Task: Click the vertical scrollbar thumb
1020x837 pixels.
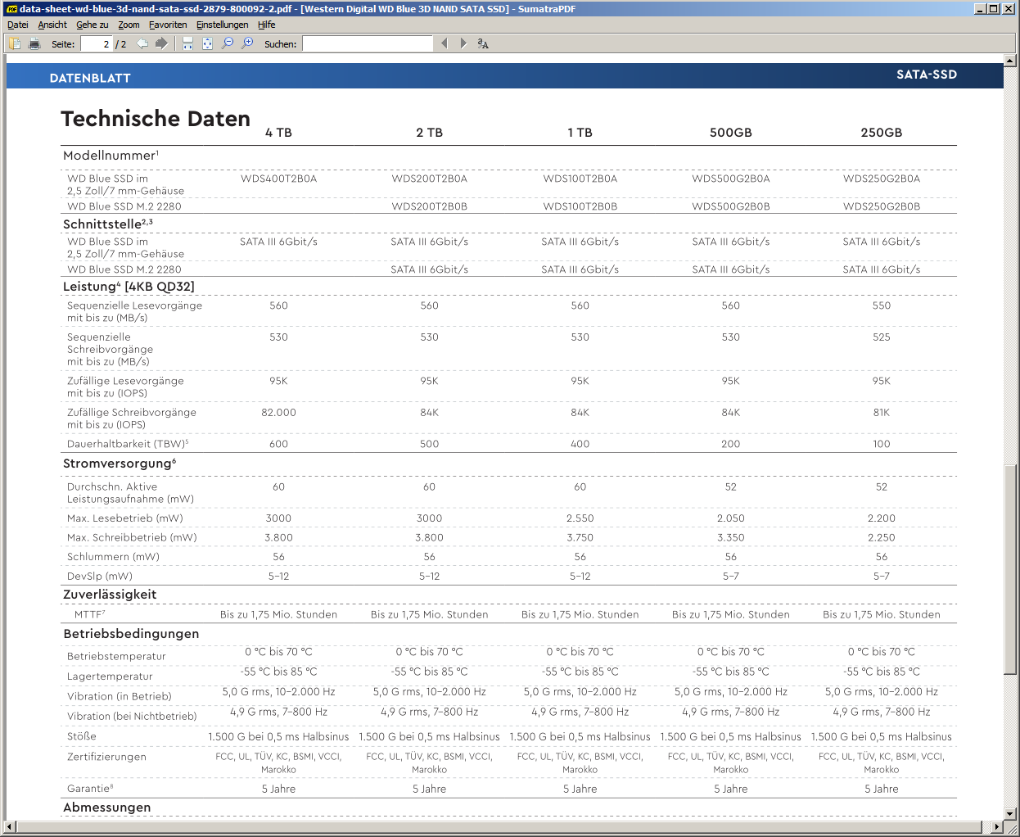Action: (x=1010, y=569)
